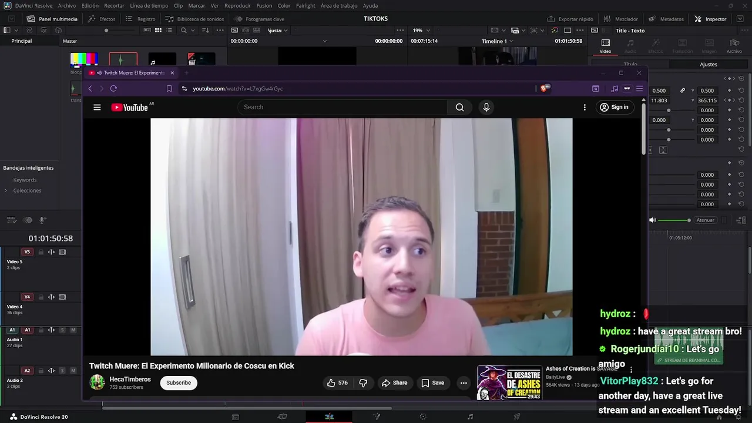This screenshot has height=423, width=752.
Task: Open Fotogramas clave panel
Action: pyautogui.click(x=259, y=19)
